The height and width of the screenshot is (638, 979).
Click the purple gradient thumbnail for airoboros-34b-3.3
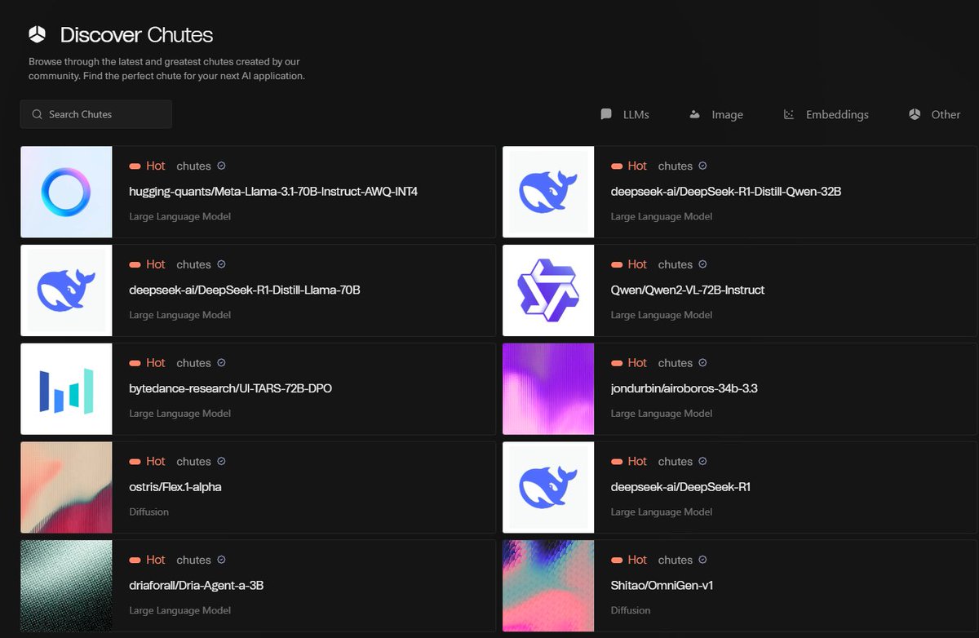548,389
